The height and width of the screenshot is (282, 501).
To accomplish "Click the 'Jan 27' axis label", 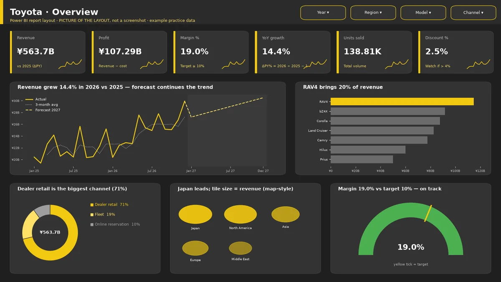I will [191, 171].
